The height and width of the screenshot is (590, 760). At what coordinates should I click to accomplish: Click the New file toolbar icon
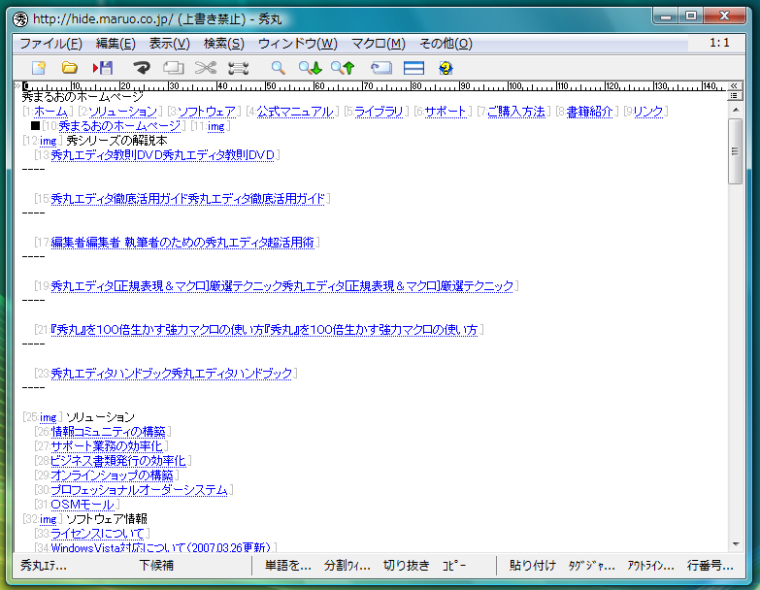pos(39,68)
